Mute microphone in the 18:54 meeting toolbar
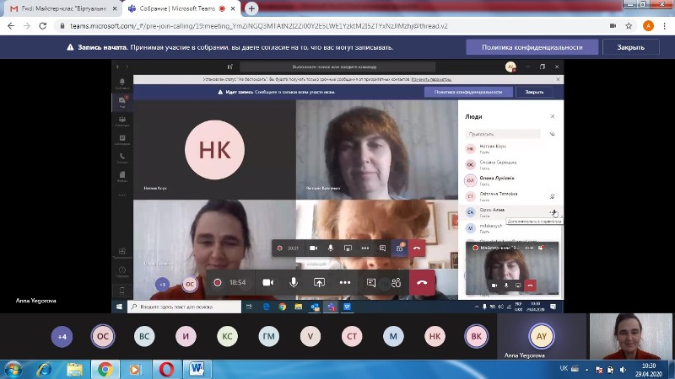 coord(294,282)
